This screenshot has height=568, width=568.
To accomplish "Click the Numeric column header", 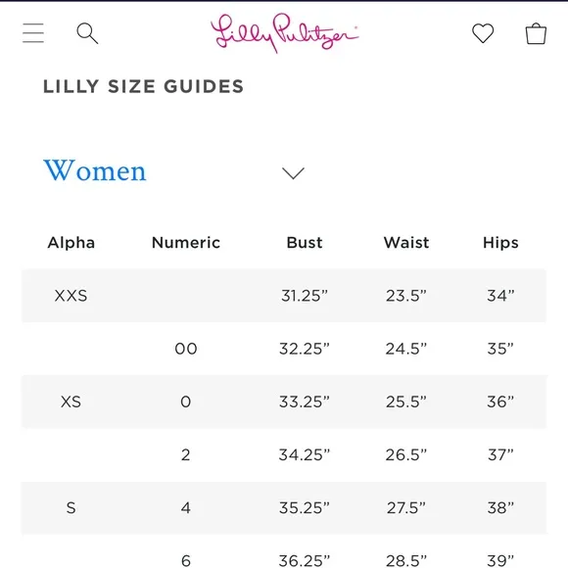I will [186, 242].
